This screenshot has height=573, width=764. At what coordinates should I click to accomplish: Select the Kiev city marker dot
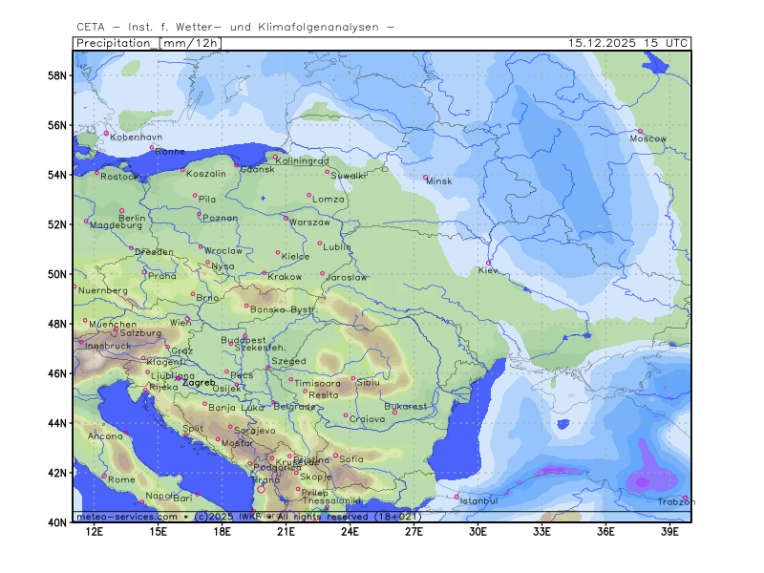coord(489,263)
